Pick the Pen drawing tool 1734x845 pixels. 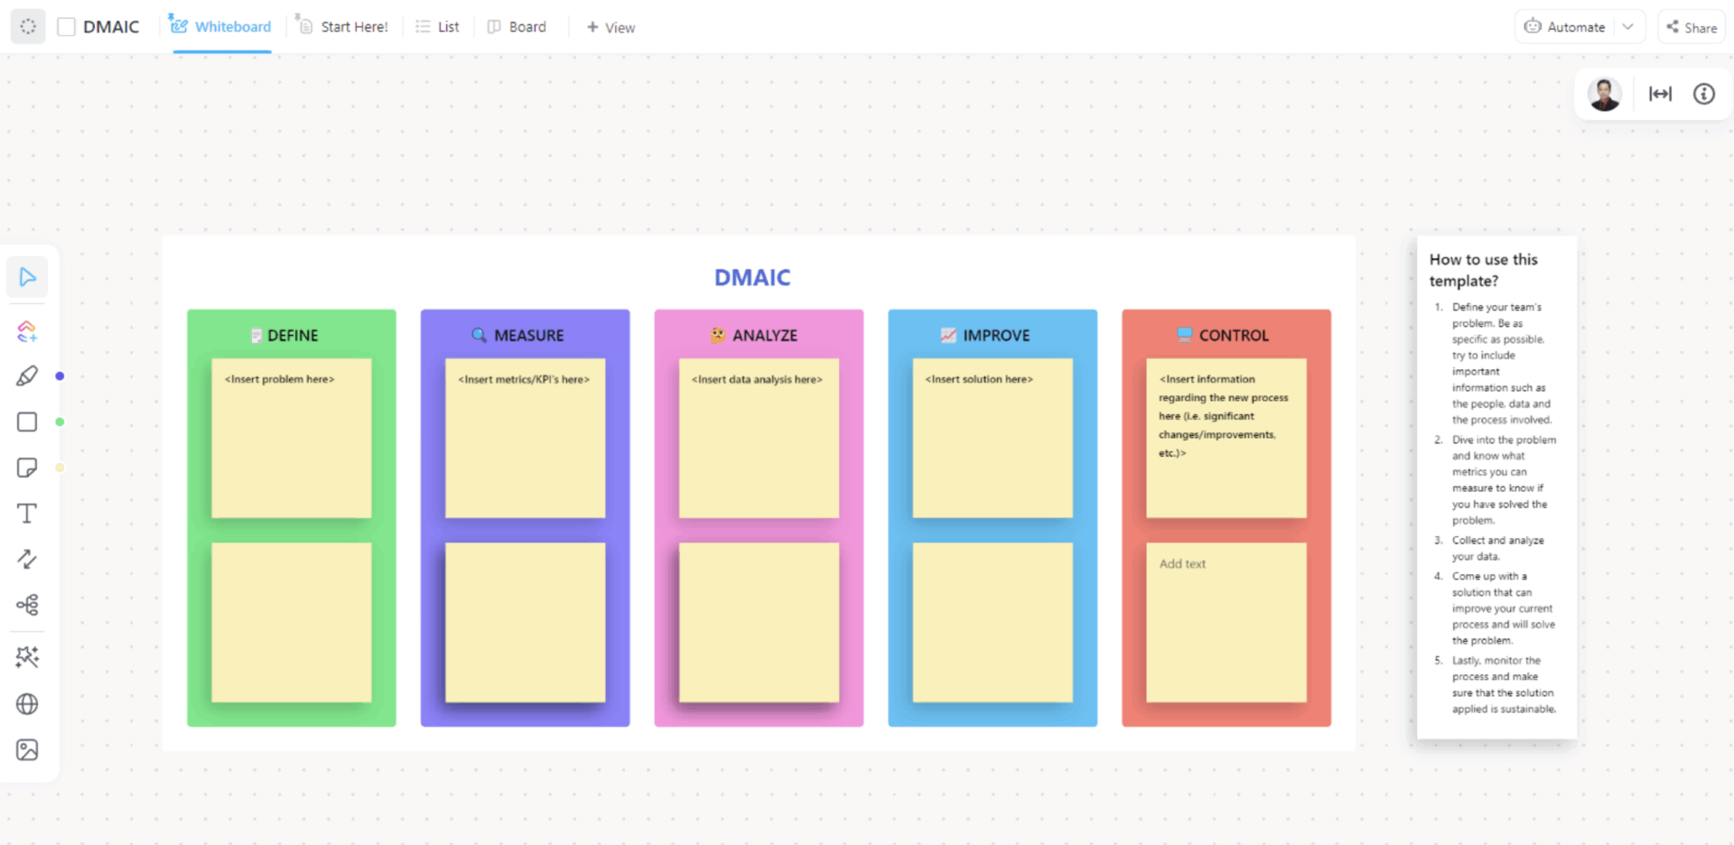pyautogui.click(x=27, y=376)
